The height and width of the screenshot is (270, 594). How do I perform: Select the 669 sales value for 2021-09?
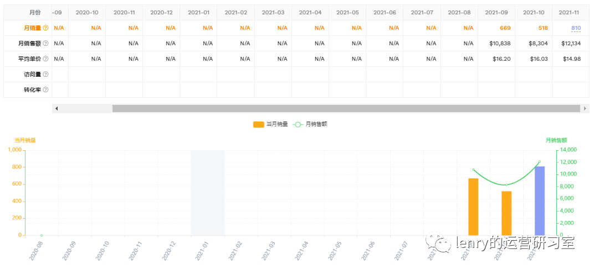point(505,28)
